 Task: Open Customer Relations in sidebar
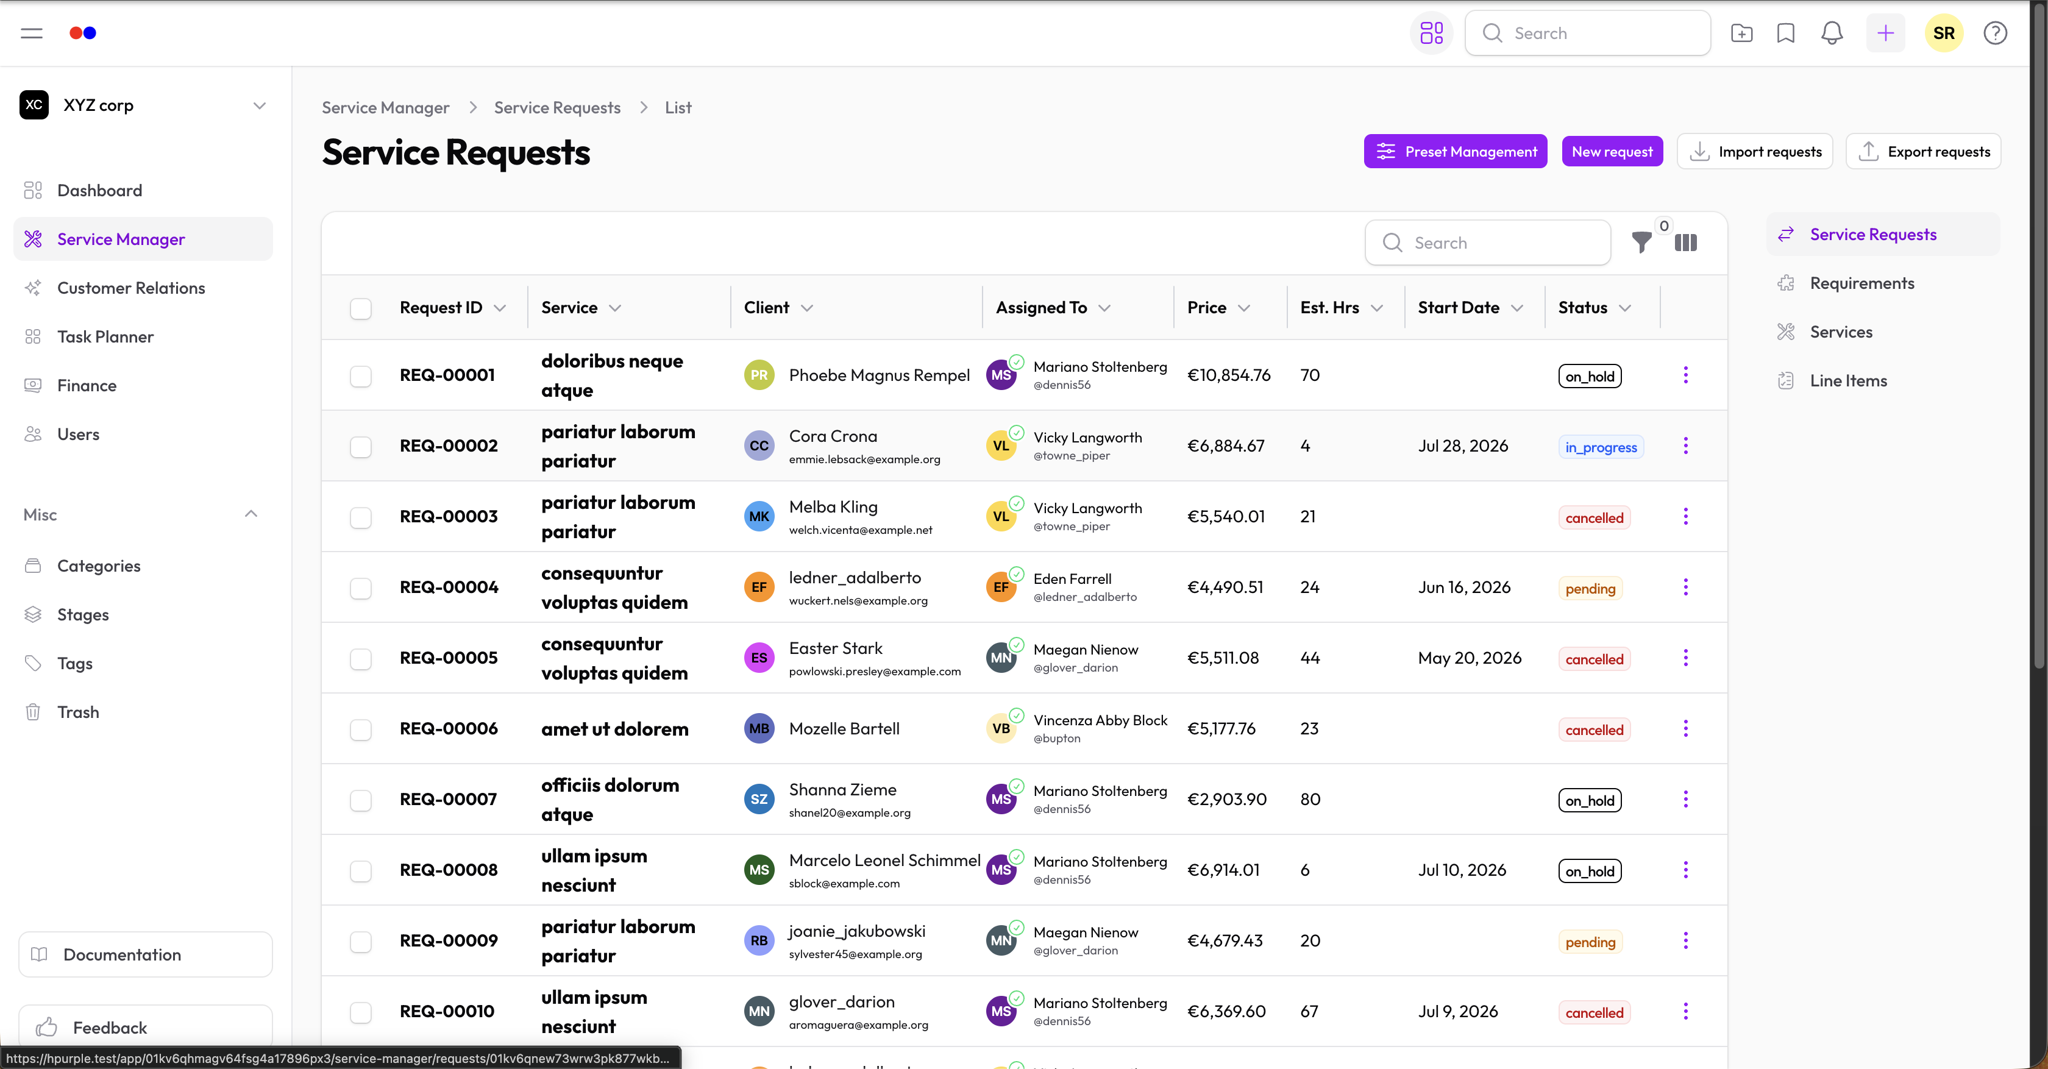click(x=143, y=288)
